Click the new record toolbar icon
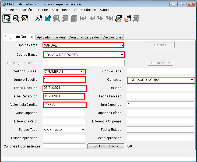 [x=7, y=18]
